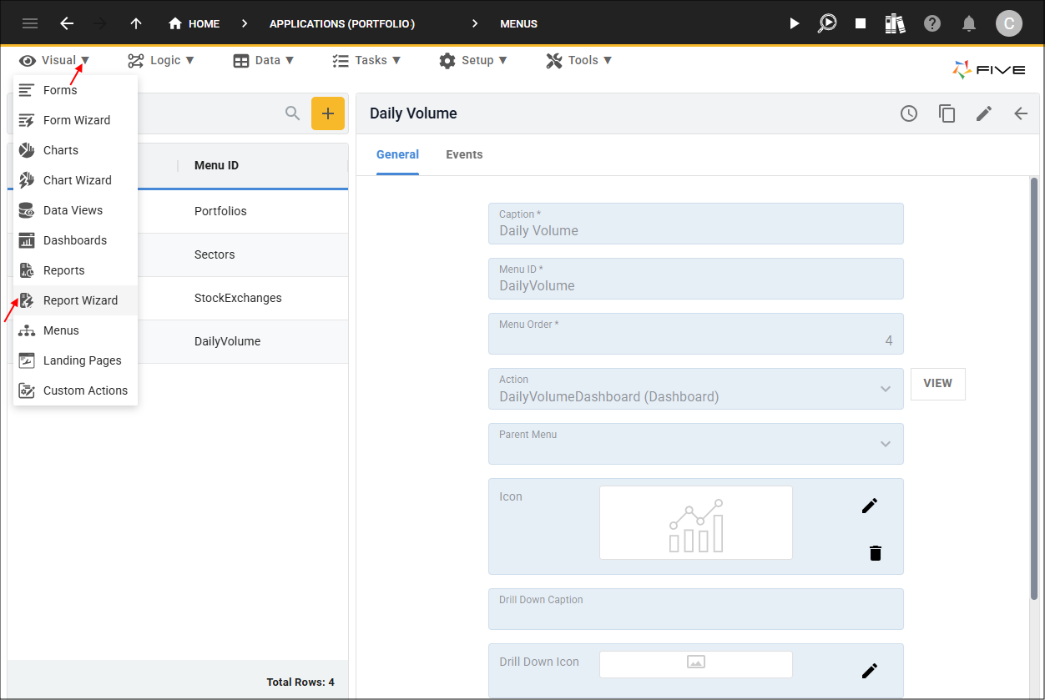The height and width of the screenshot is (700, 1045).
Task: Select Custom Actions menu entry
Action: point(75,390)
